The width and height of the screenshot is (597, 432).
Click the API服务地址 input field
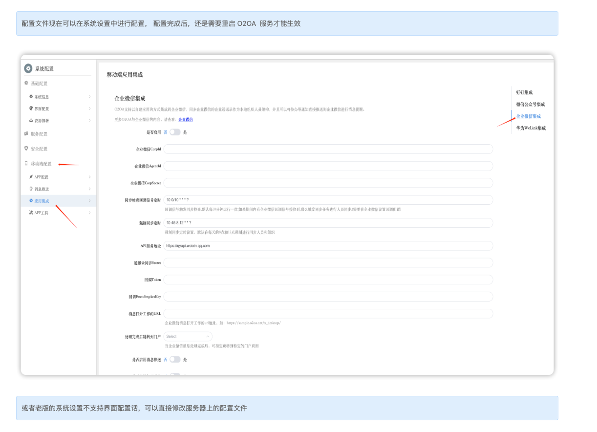pyautogui.click(x=328, y=246)
